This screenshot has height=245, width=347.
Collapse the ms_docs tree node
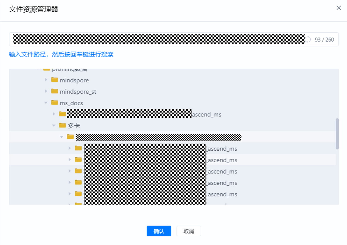[46, 103]
